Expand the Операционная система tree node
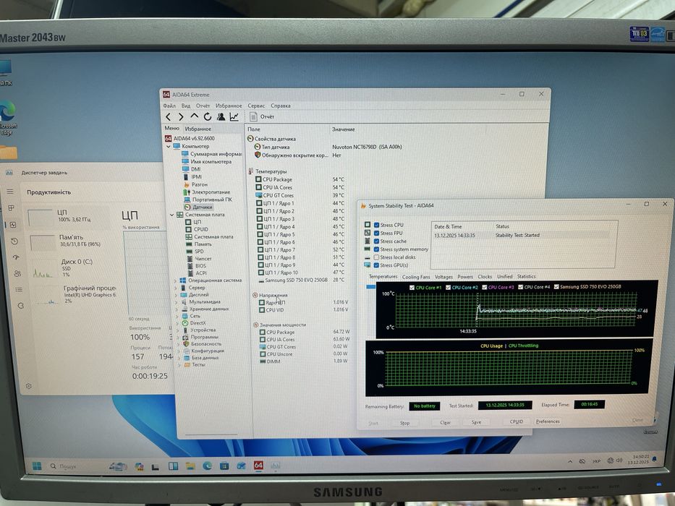Image resolution: width=675 pixels, height=506 pixels. (175, 280)
